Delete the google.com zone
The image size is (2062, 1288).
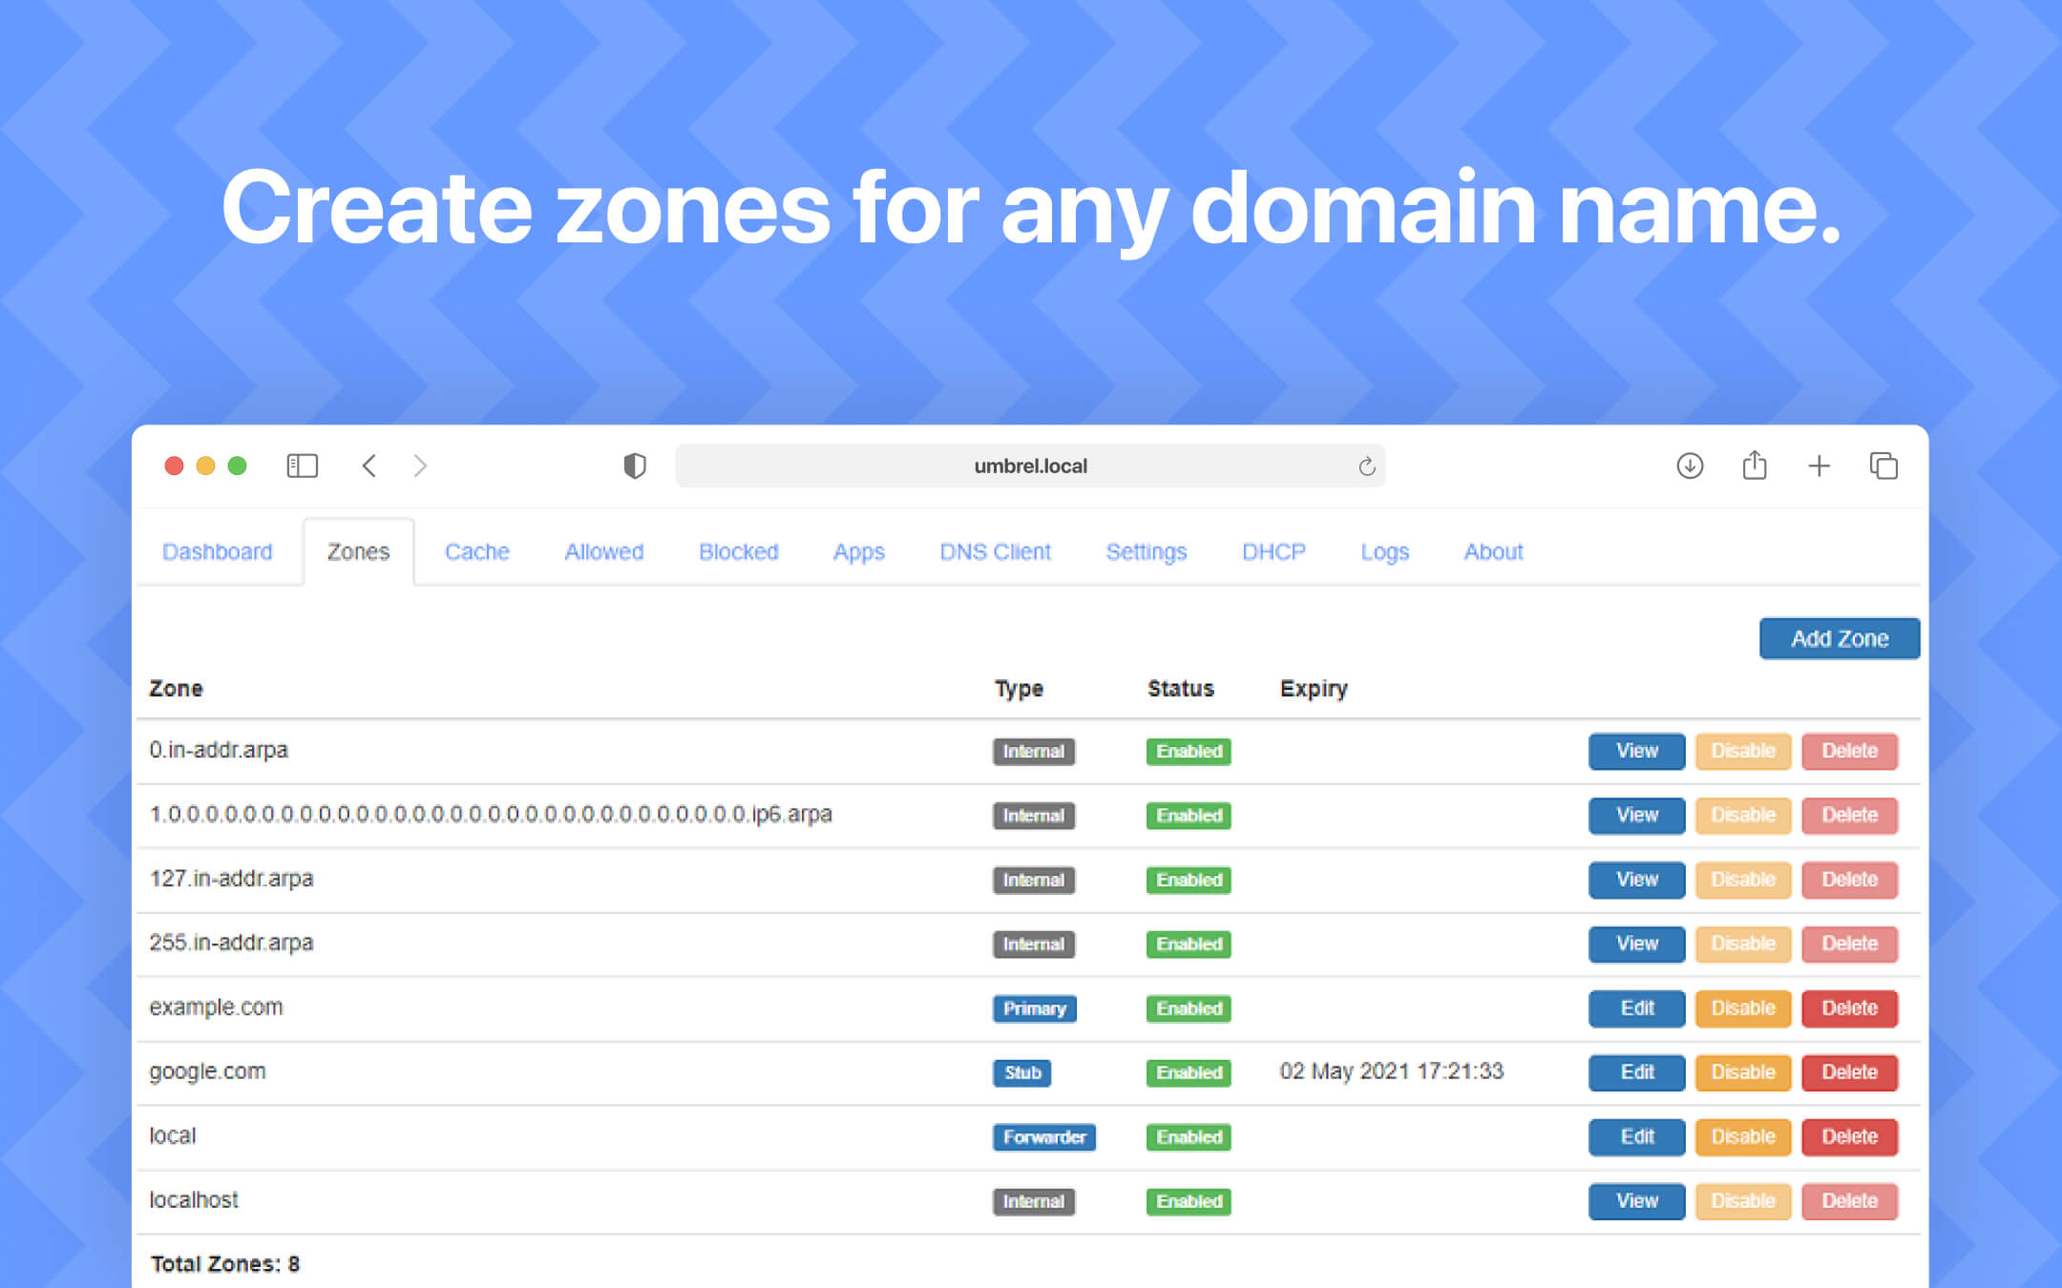(x=1849, y=1071)
